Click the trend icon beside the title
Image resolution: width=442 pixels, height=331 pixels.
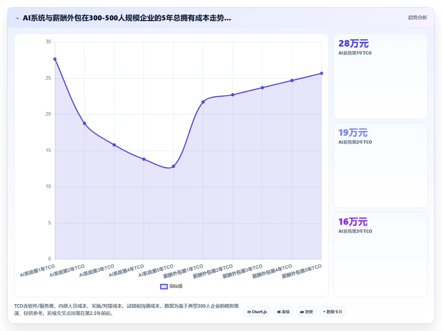pos(17,18)
